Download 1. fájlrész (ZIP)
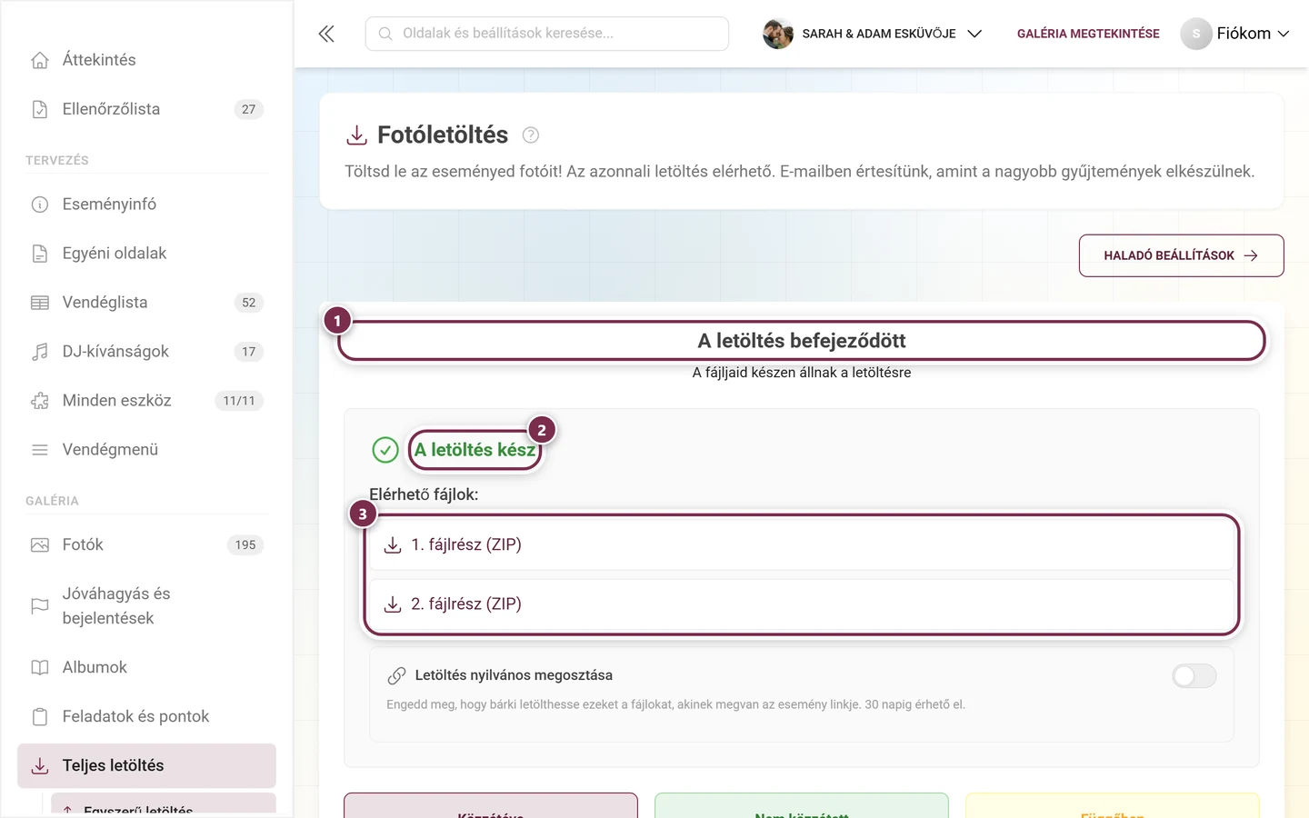 pyautogui.click(x=802, y=545)
